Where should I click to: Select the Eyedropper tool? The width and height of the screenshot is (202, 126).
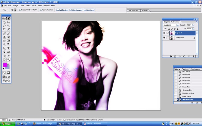click(x=8, y=56)
